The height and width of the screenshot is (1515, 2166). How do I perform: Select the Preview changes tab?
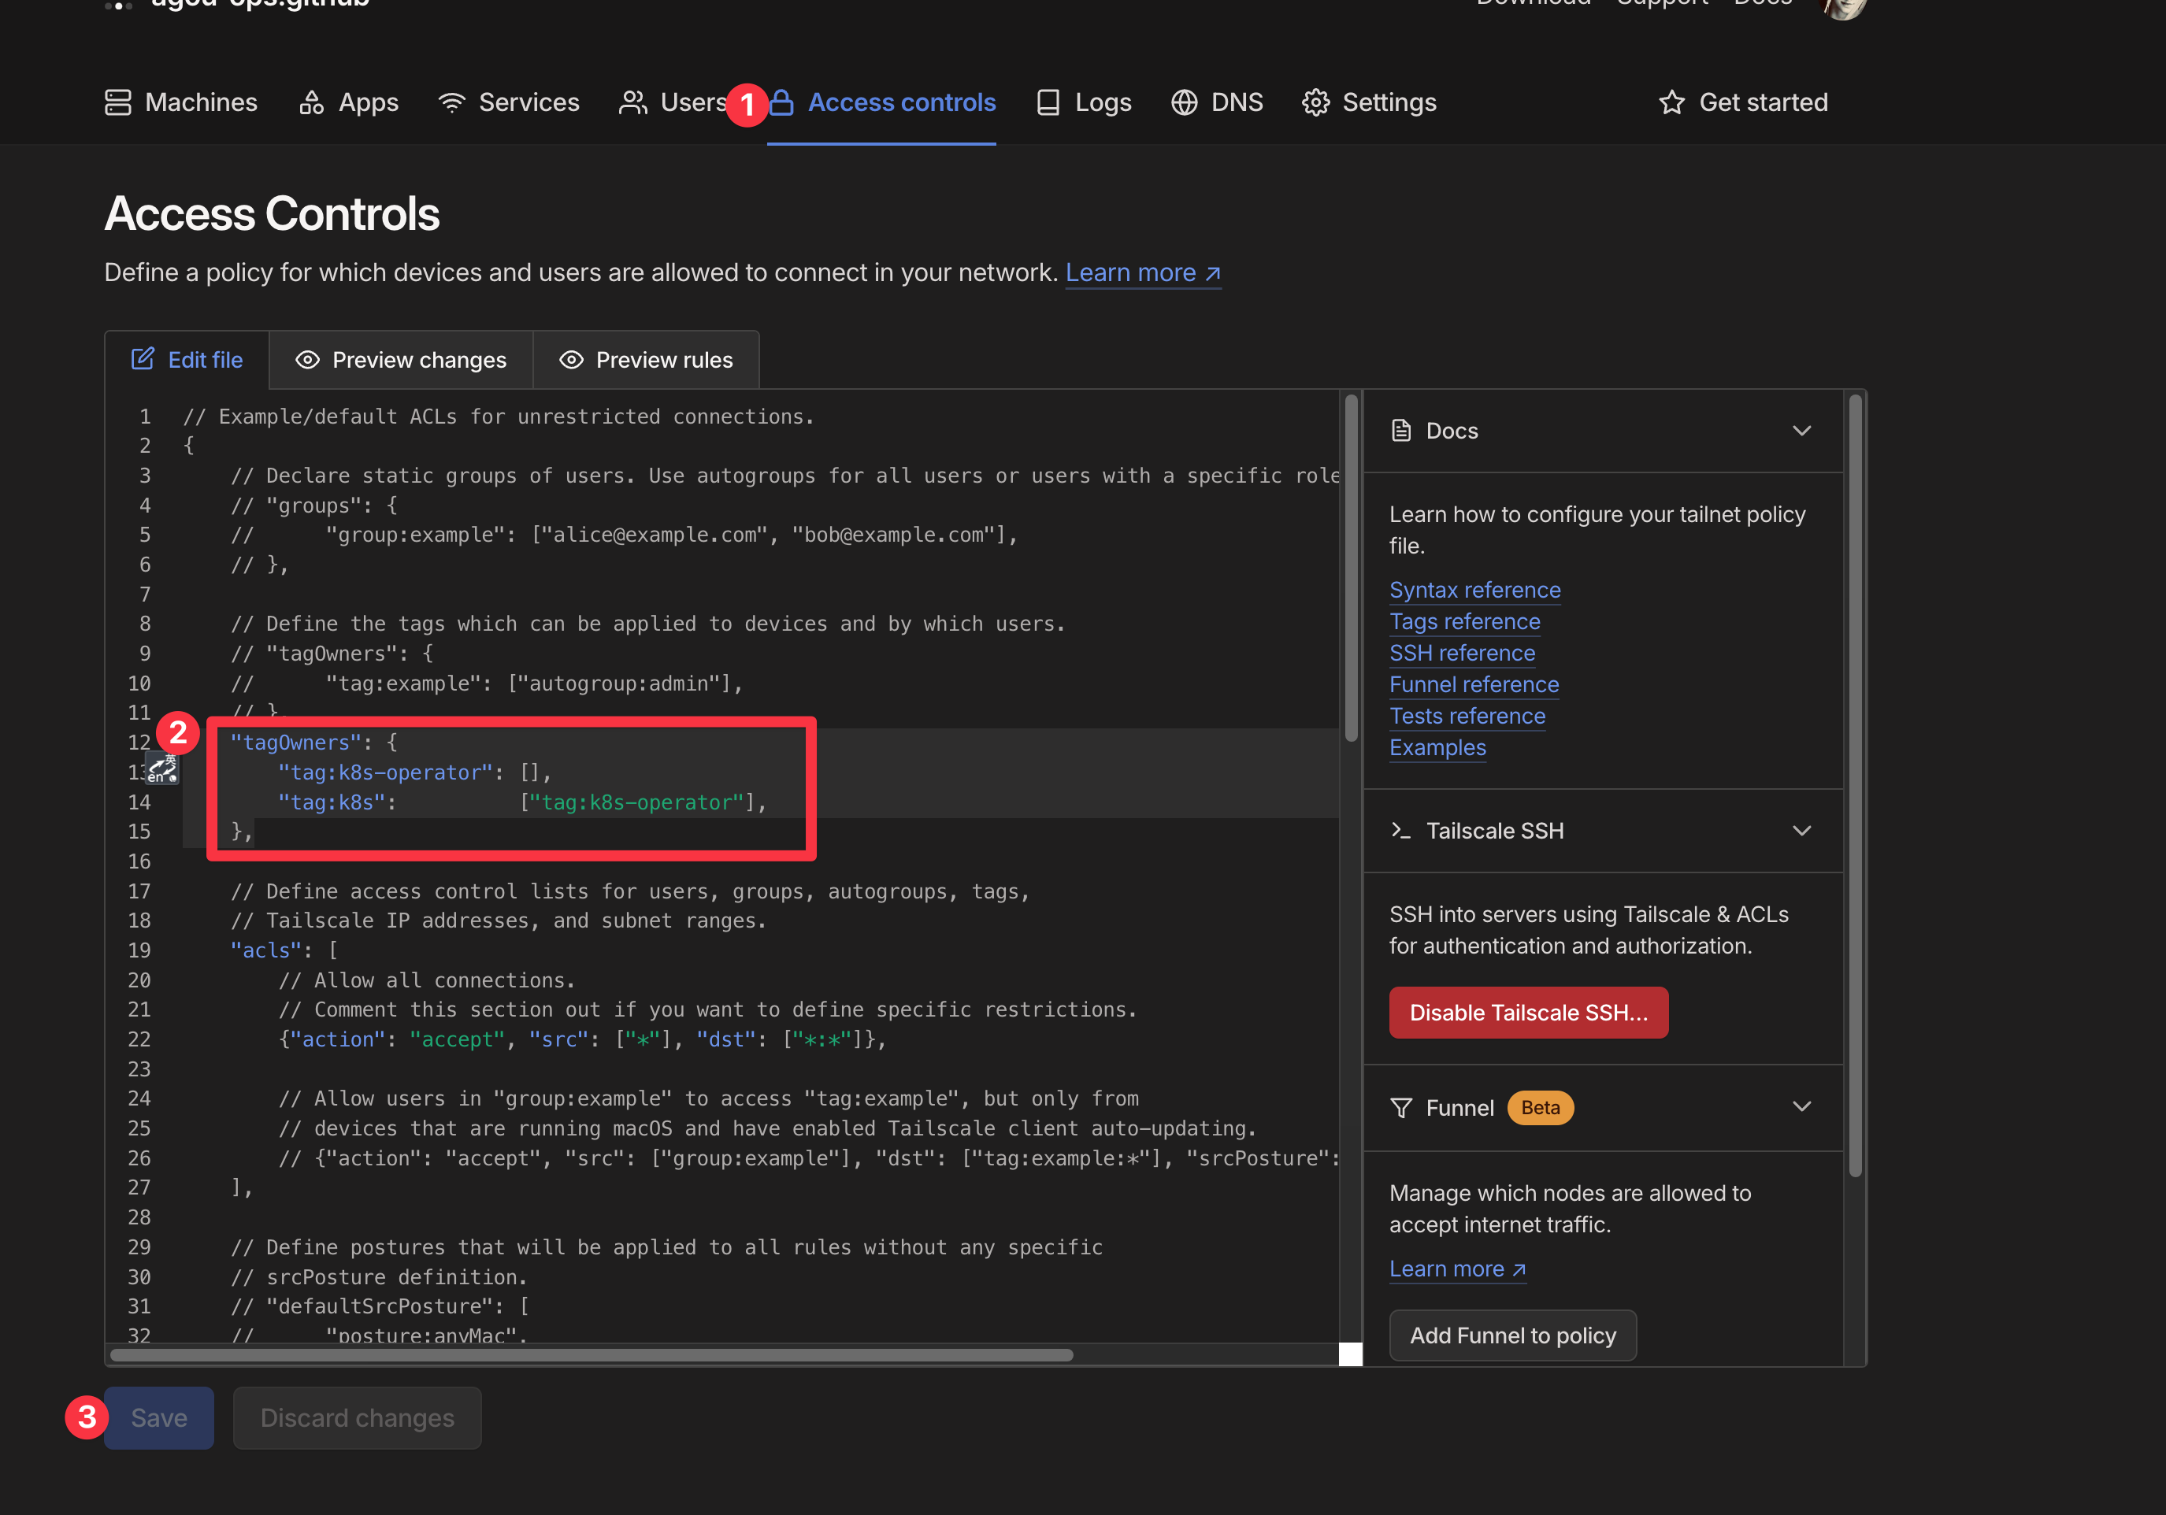pos(400,358)
